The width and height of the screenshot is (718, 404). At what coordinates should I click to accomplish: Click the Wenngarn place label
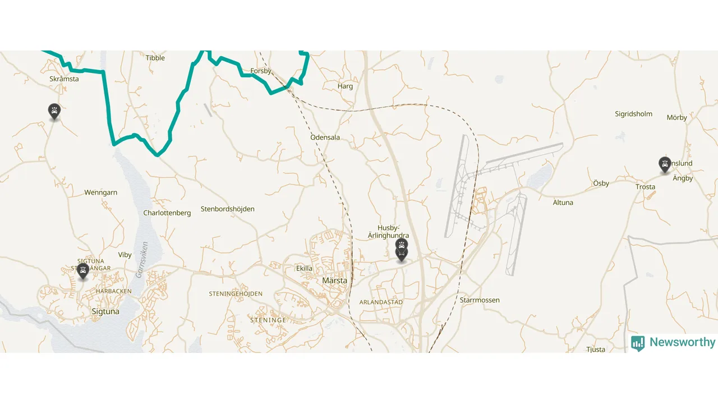[101, 192]
